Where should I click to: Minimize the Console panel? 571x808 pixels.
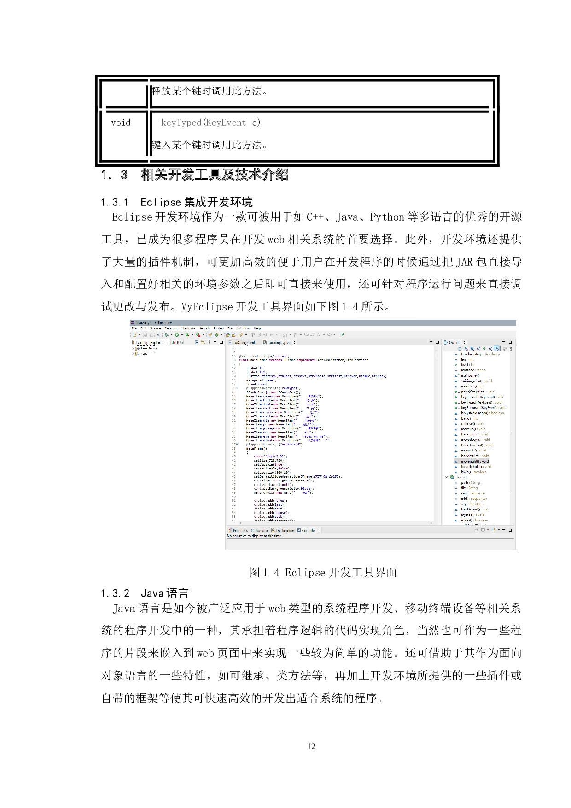504,529
